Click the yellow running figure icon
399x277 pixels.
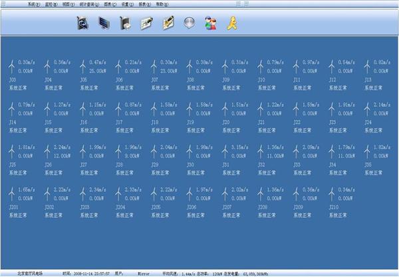[231, 23]
